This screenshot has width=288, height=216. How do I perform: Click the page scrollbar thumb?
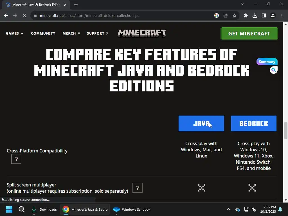286,130
